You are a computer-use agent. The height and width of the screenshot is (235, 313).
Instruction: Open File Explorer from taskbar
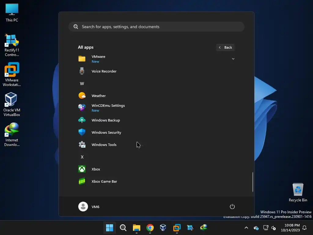point(137,228)
